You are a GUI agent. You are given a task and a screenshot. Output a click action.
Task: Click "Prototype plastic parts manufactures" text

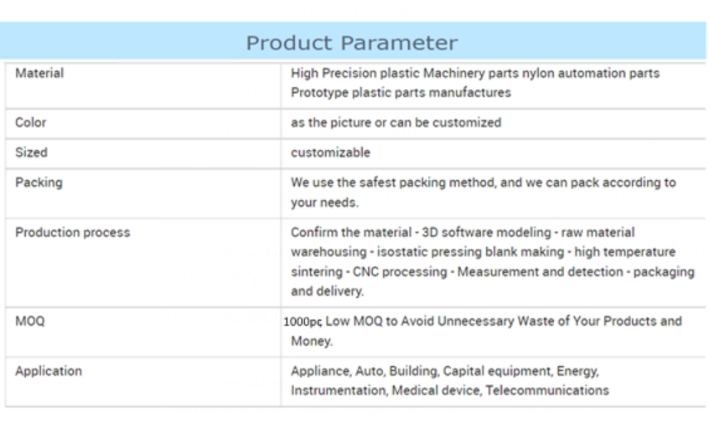401,92
